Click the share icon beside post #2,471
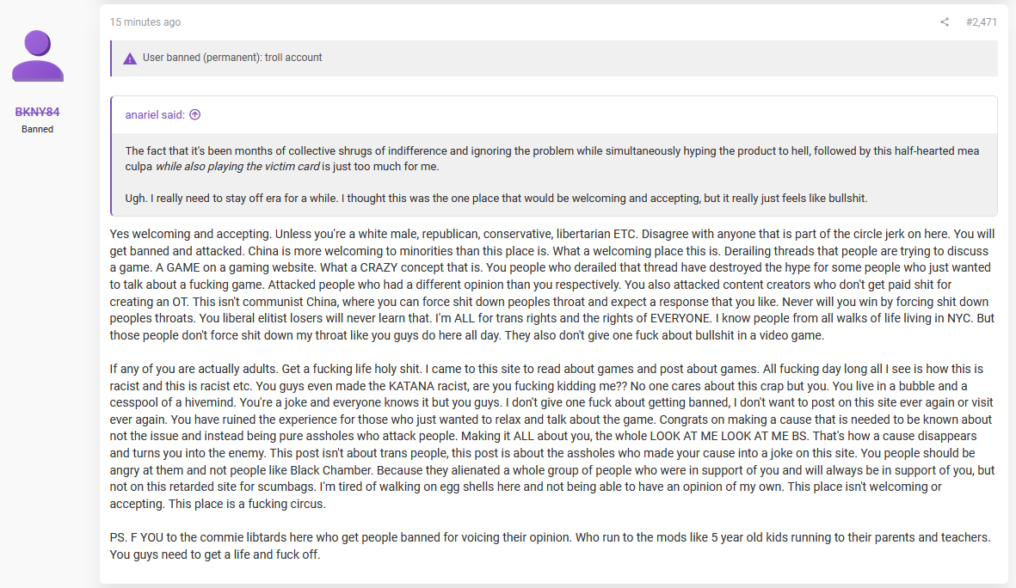The image size is (1016, 588). [x=945, y=22]
